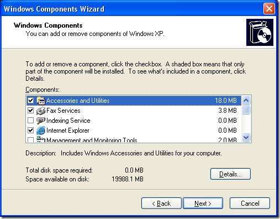Uncheck the Internet Explorer checkbox
Viewport: 280px width, 219px height.
[x=30, y=131]
